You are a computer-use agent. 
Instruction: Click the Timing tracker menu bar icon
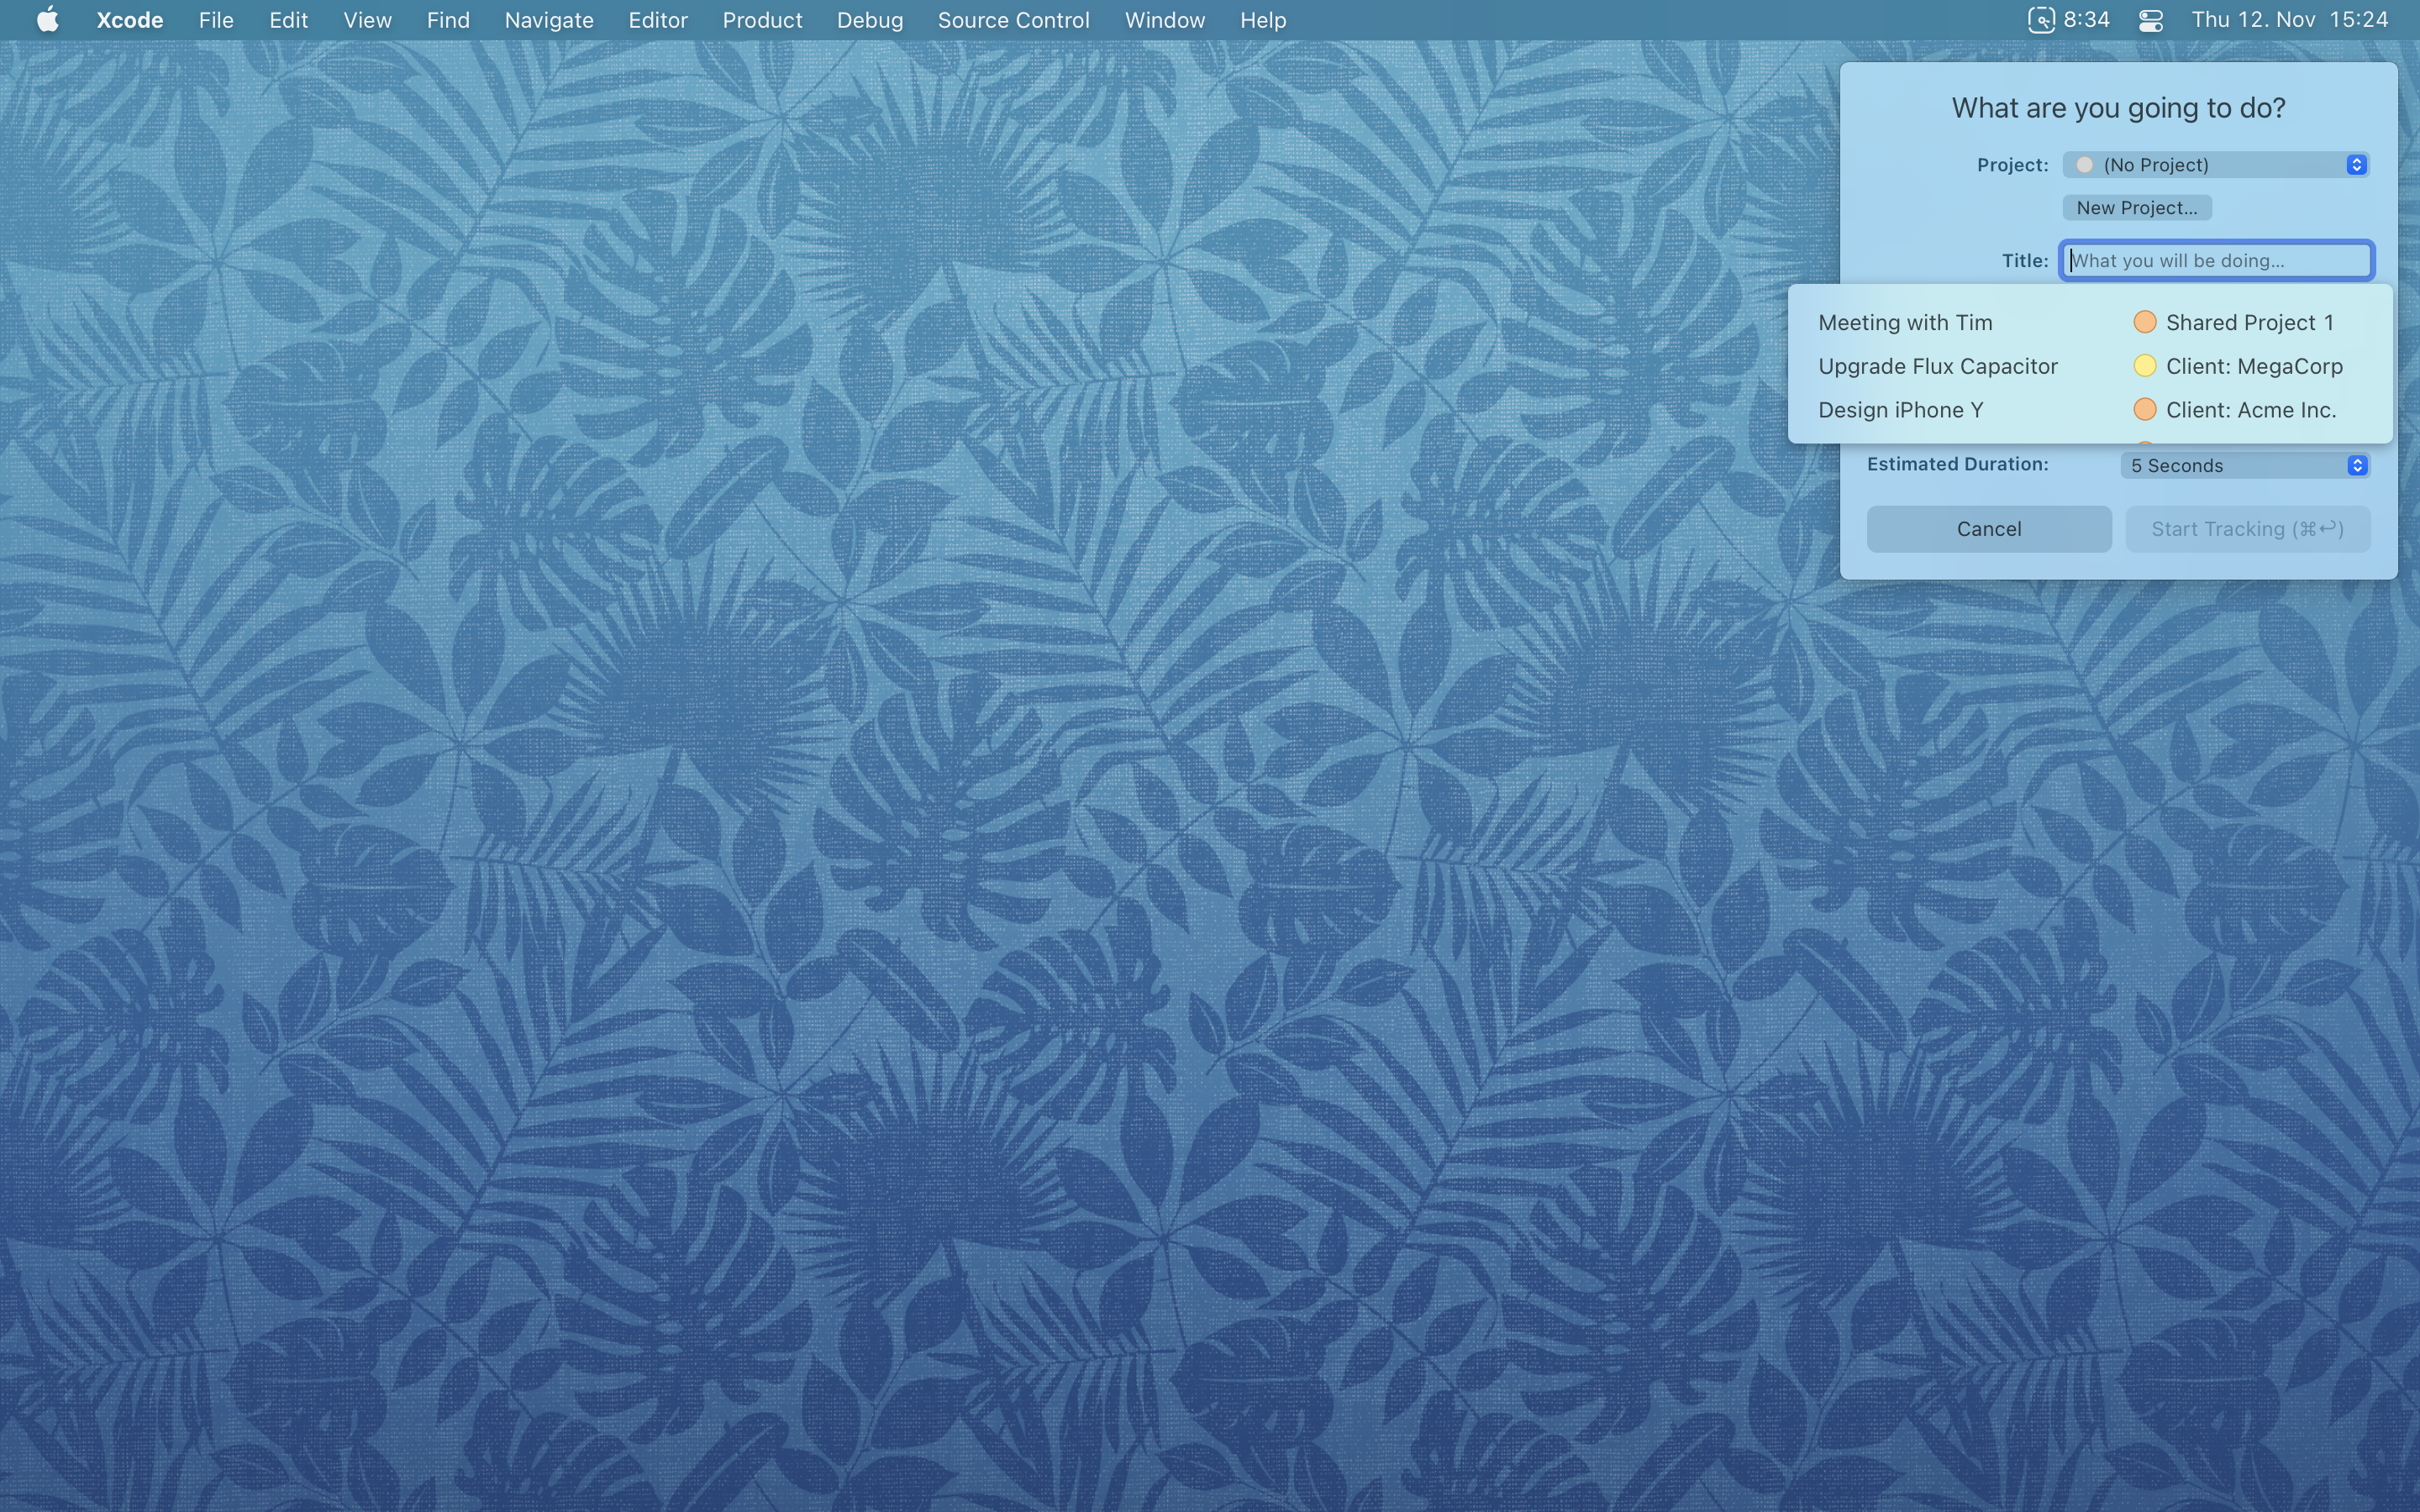tap(2041, 20)
